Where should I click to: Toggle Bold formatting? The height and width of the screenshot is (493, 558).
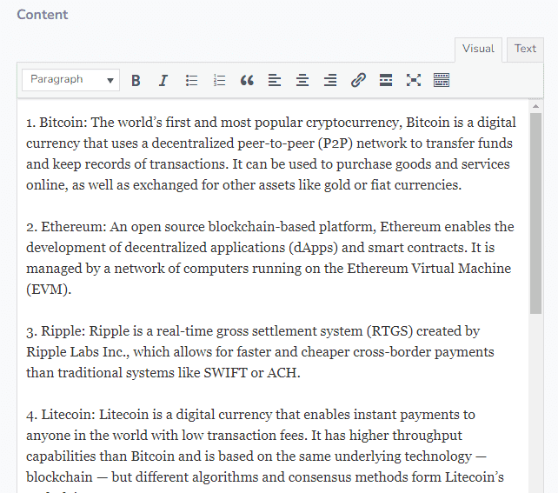click(136, 80)
